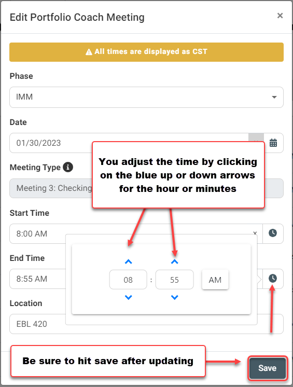The height and width of the screenshot is (387, 293).
Task: Open the Phase dropdown showing IMM
Action: [x=146, y=97]
